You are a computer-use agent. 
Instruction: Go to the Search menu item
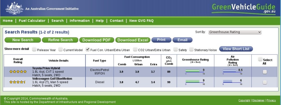point(57,21)
